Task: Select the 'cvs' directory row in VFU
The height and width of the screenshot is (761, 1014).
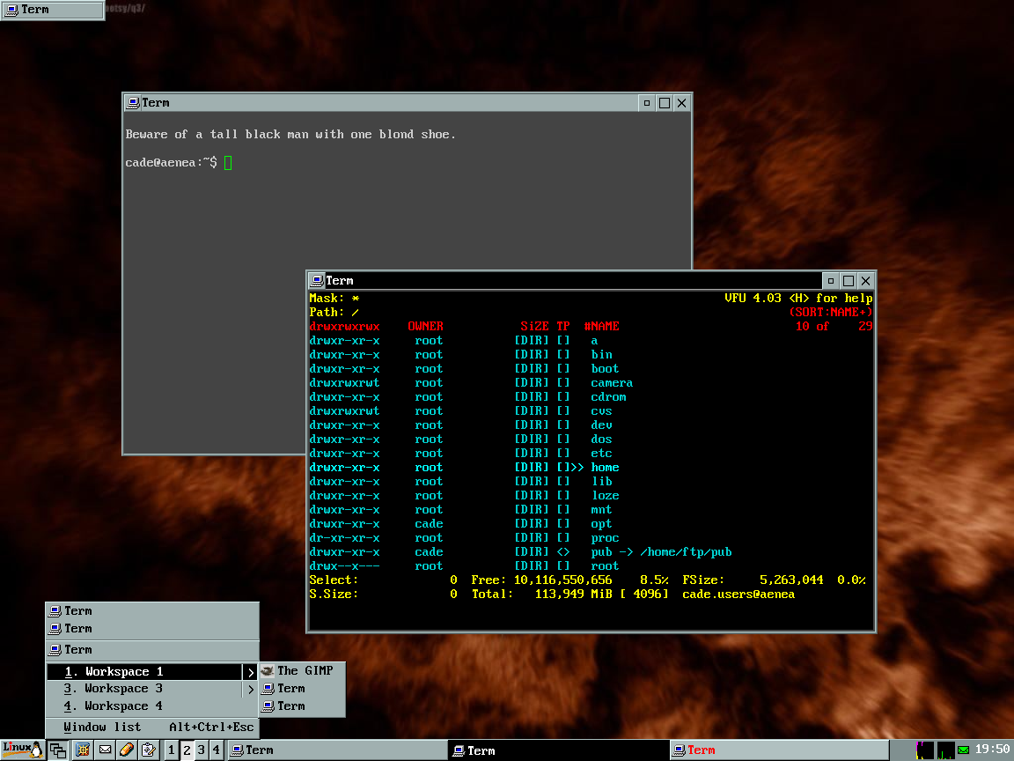Action: [591, 411]
